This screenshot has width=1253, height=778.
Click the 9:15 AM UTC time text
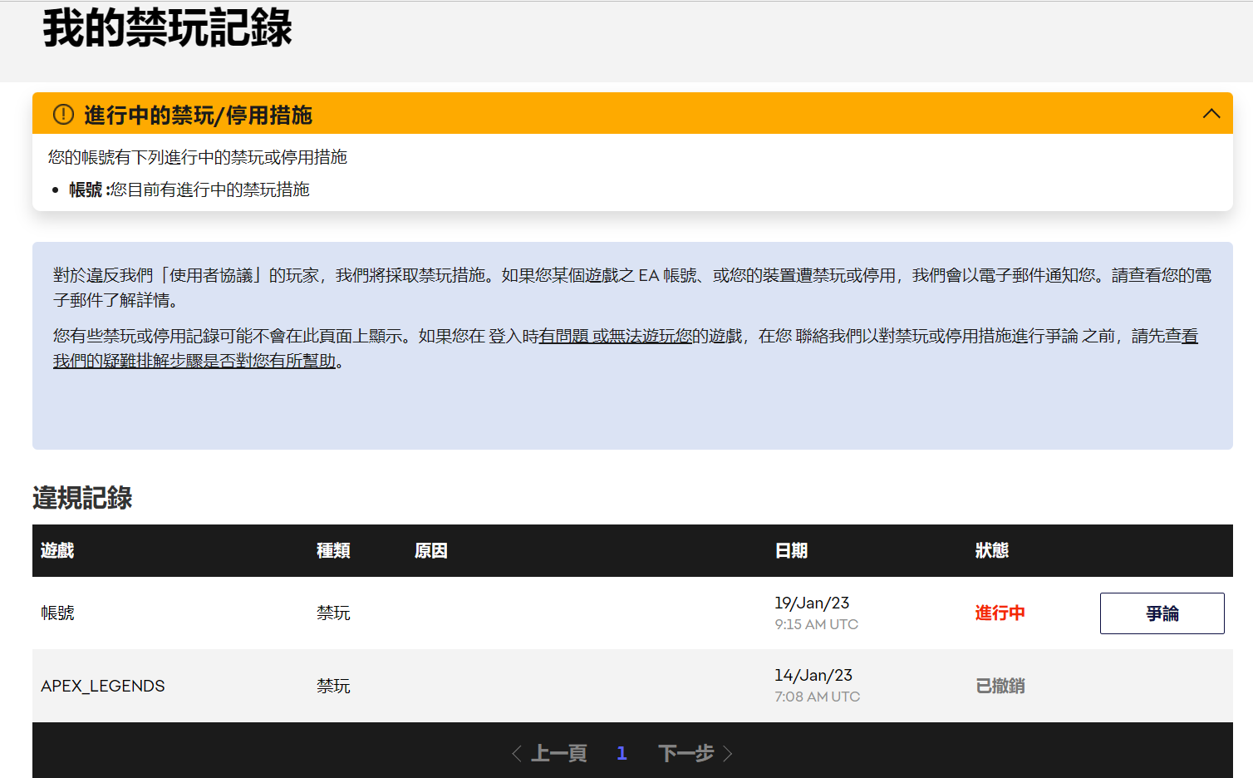tap(816, 624)
